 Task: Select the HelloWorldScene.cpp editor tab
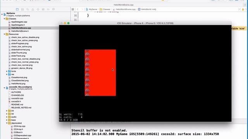pyautogui.click(x=124, y=5)
